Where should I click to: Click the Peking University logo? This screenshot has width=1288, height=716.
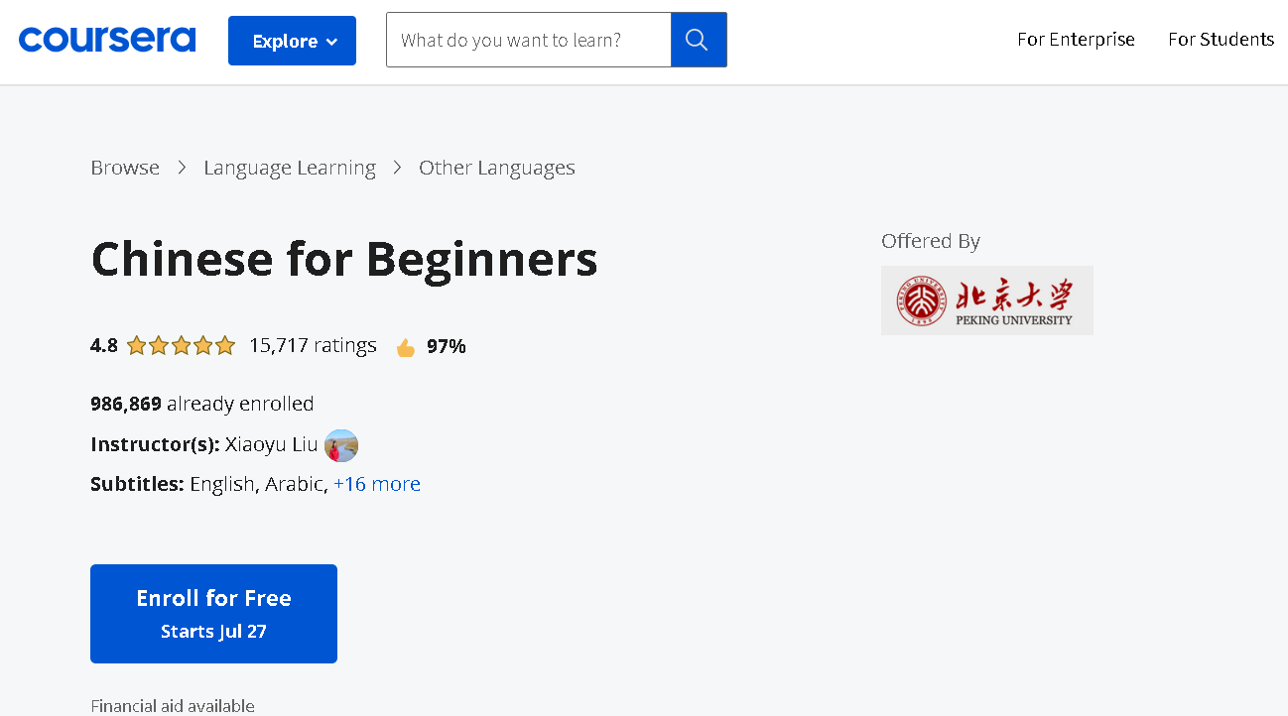tap(986, 300)
